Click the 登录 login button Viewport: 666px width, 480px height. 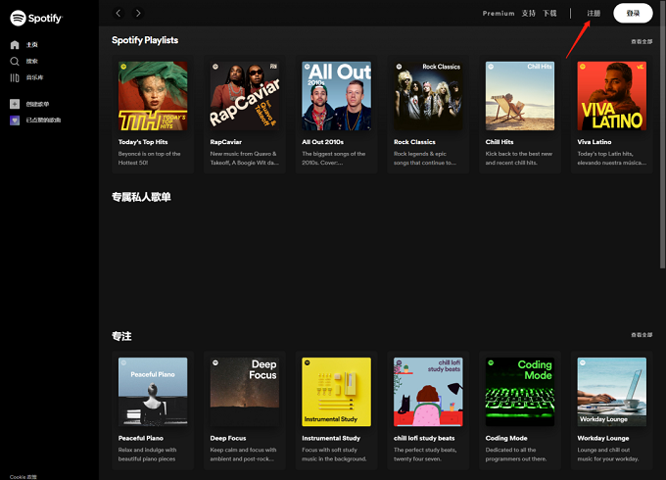click(x=633, y=13)
